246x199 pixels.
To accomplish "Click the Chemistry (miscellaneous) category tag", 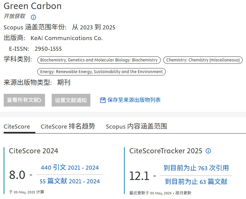I will click(x=203, y=60).
